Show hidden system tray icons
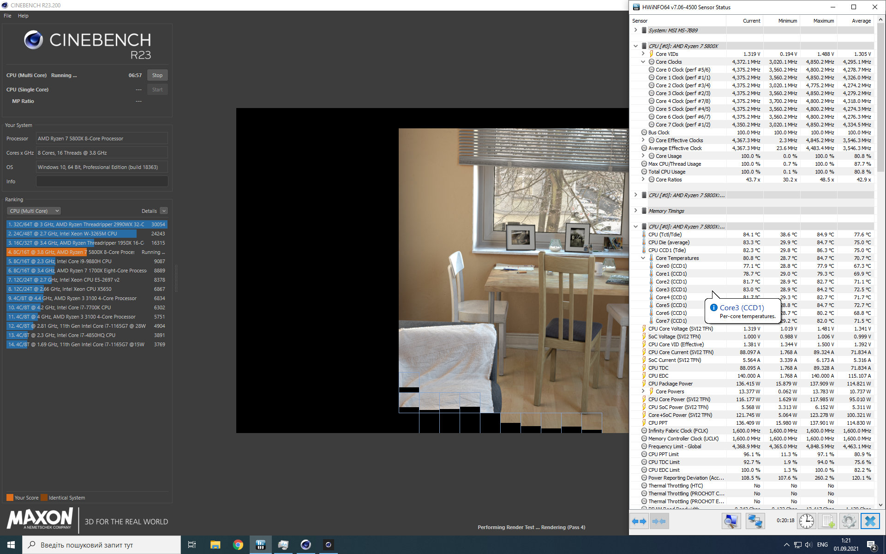The width and height of the screenshot is (886, 554). [x=786, y=545]
